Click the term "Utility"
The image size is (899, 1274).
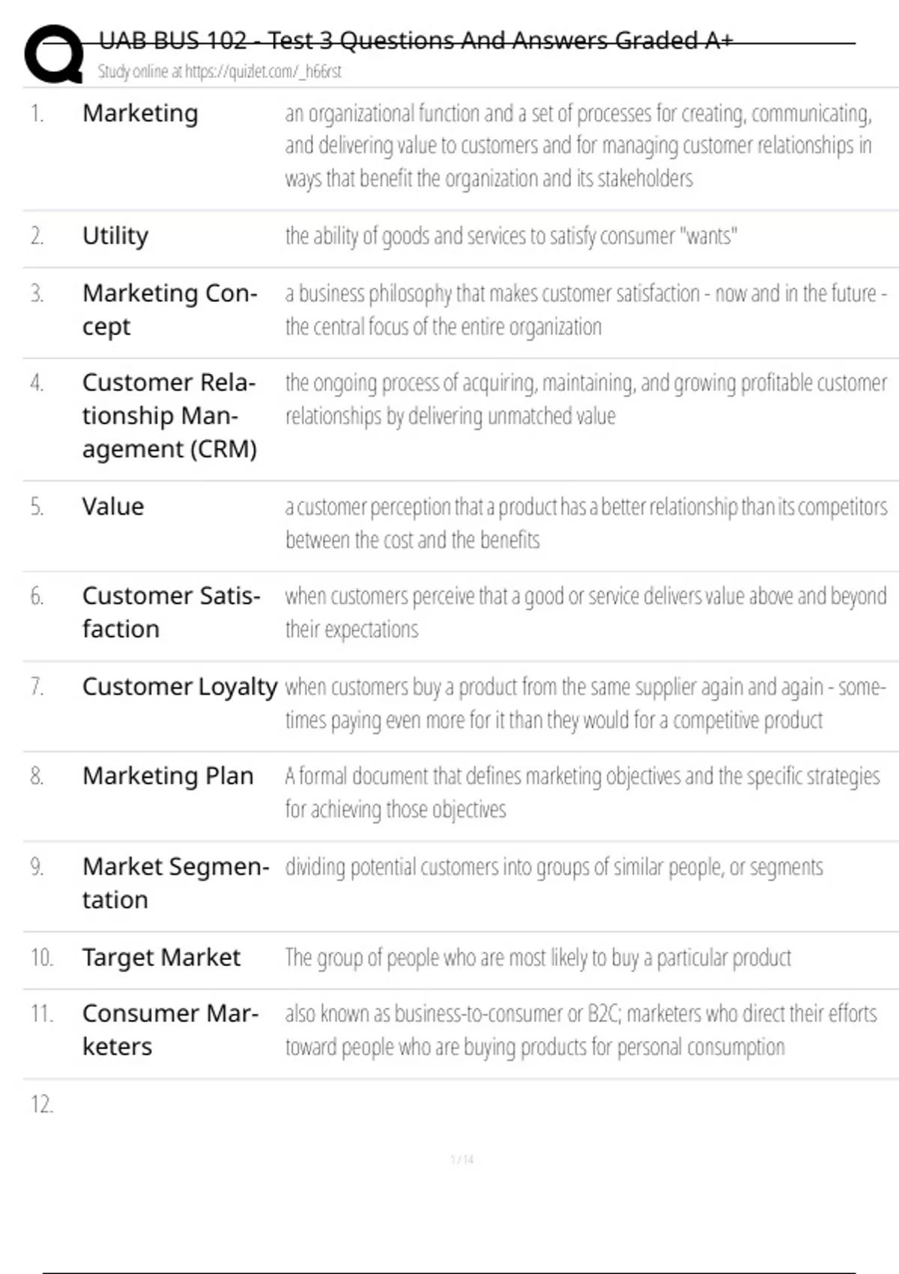click(115, 235)
